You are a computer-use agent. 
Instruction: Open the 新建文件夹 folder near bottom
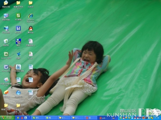click(6, 107)
